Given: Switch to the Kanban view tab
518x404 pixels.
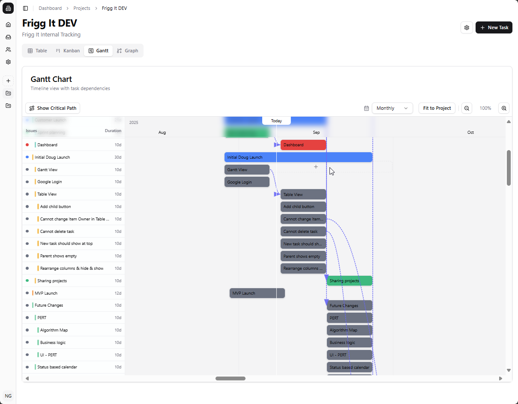Looking at the screenshot, I should (68, 51).
